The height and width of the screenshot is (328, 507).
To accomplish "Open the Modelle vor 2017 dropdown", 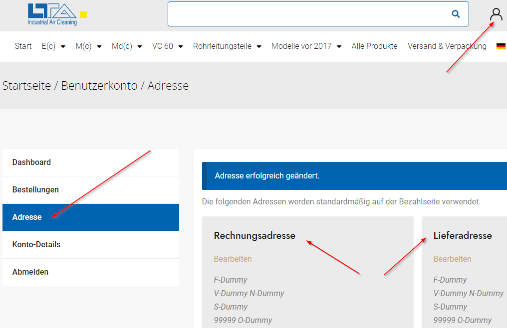I will point(306,46).
